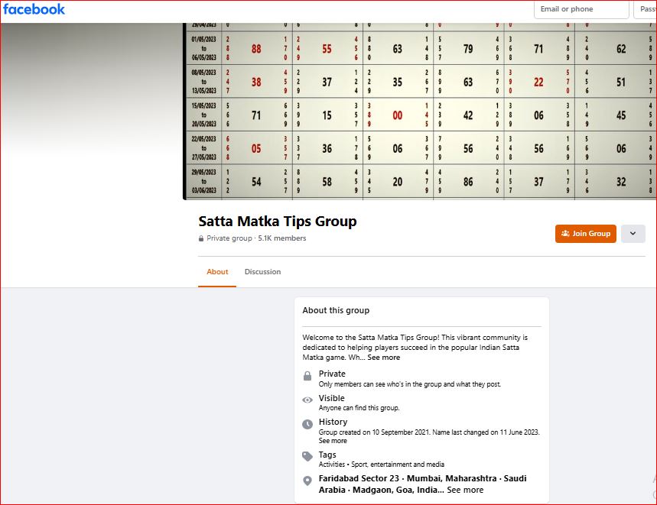Click the clock icon beside History
The width and height of the screenshot is (657, 505).
click(307, 422)
